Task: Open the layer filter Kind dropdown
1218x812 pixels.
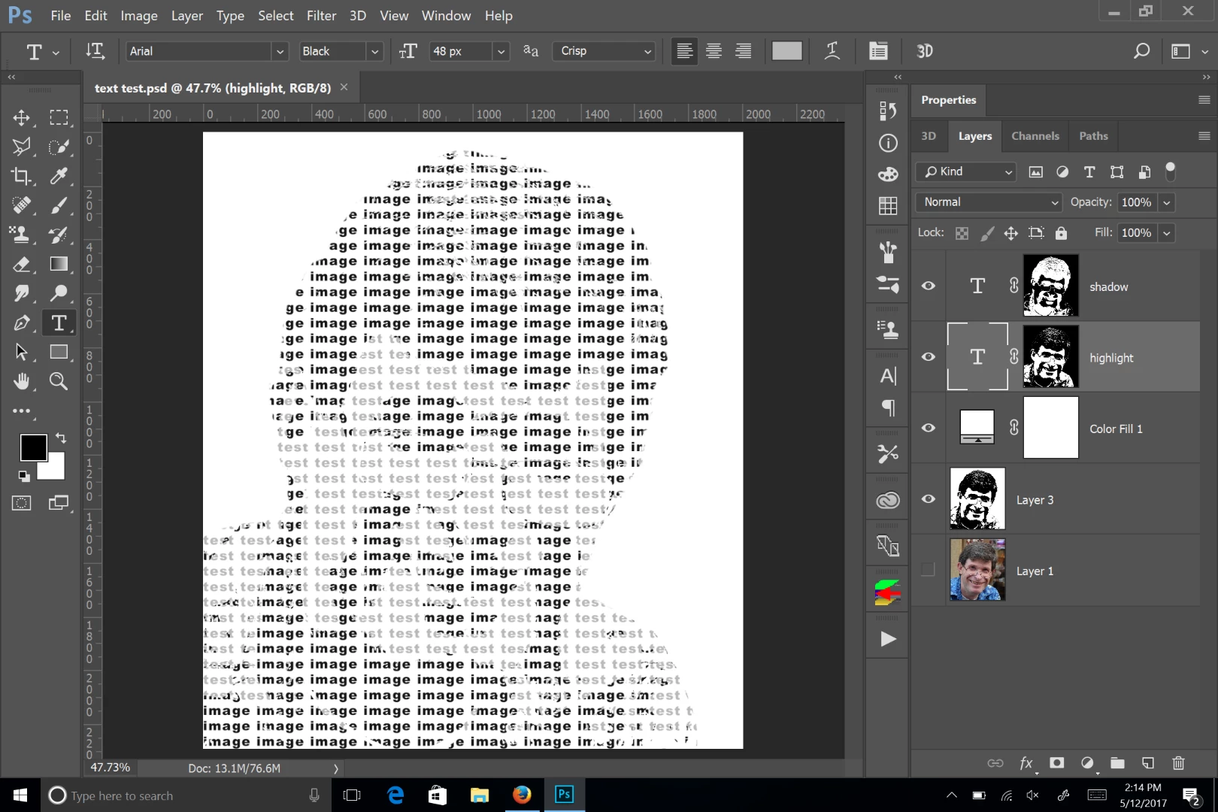Action: [x=966, y=172]
